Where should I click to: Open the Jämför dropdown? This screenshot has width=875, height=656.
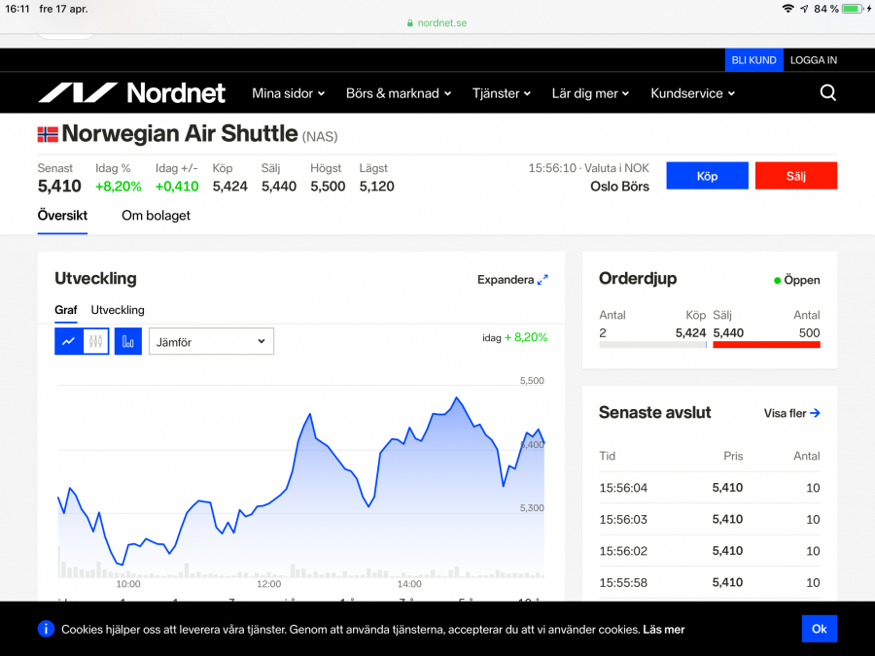click(211, 341)
